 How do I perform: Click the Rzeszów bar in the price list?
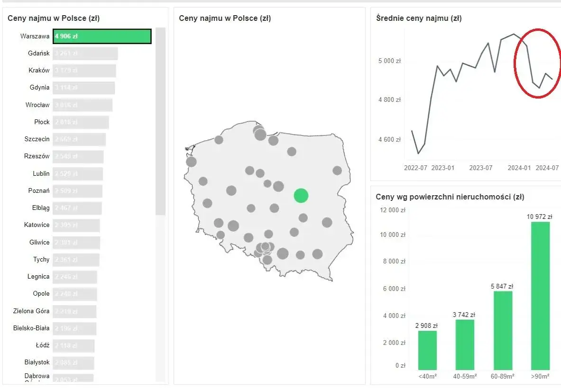[78, 157]
